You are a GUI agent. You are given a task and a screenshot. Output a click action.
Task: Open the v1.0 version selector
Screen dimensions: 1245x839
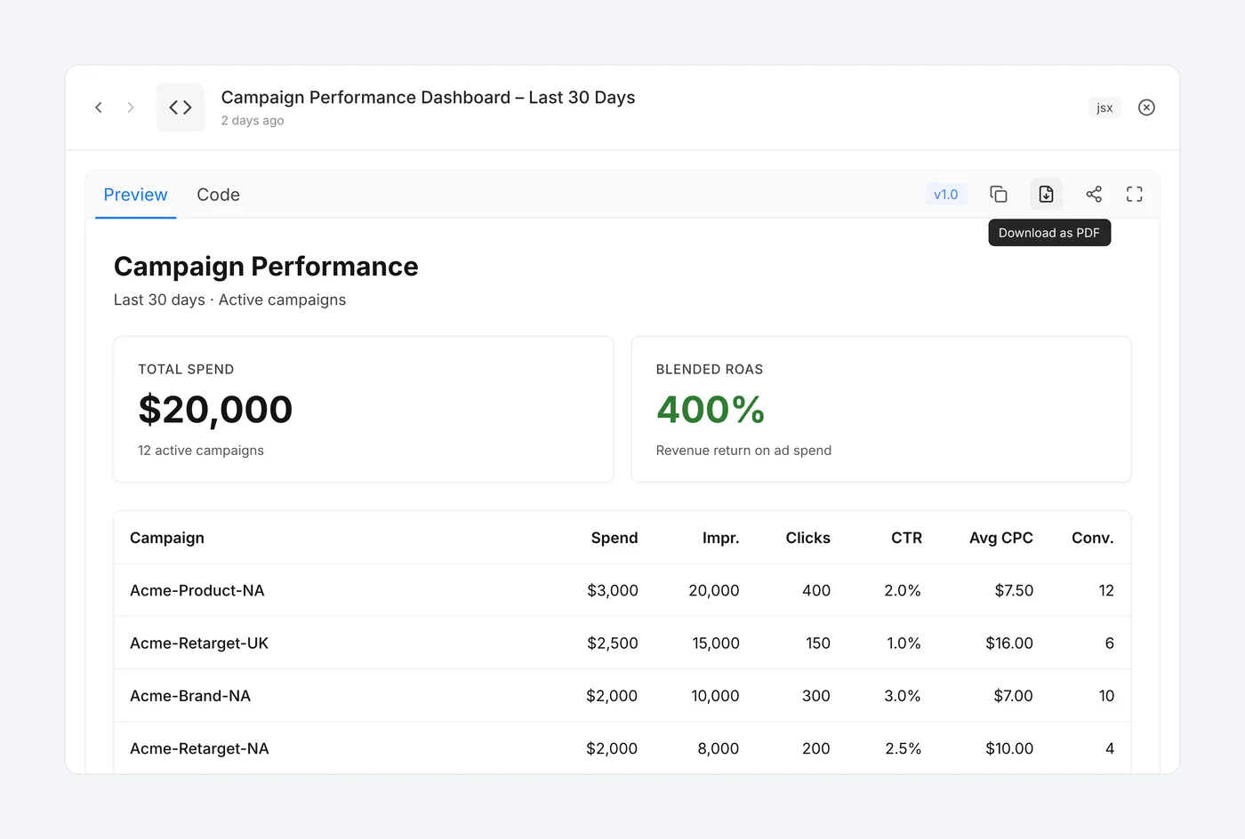click(x=945, y=195)
